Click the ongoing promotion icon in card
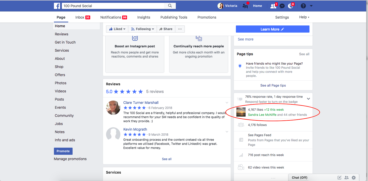The height and width of the screenshot is (181, 368). (x=199, y=38)
